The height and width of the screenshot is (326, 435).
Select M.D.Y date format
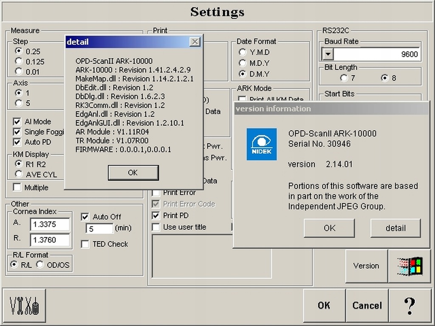243,63
